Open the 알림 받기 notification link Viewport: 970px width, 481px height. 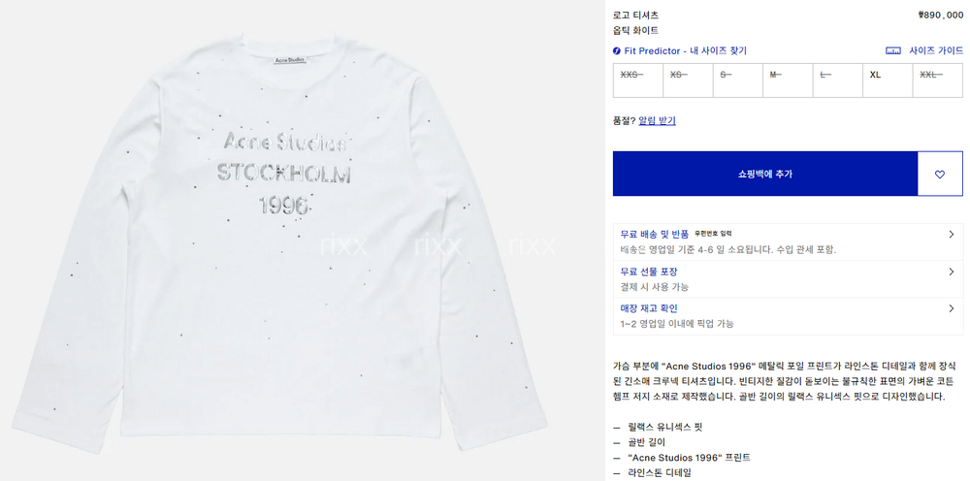point(657,120)
